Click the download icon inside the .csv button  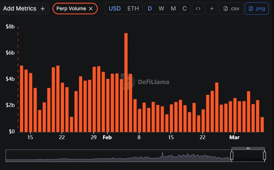[225, 9]
